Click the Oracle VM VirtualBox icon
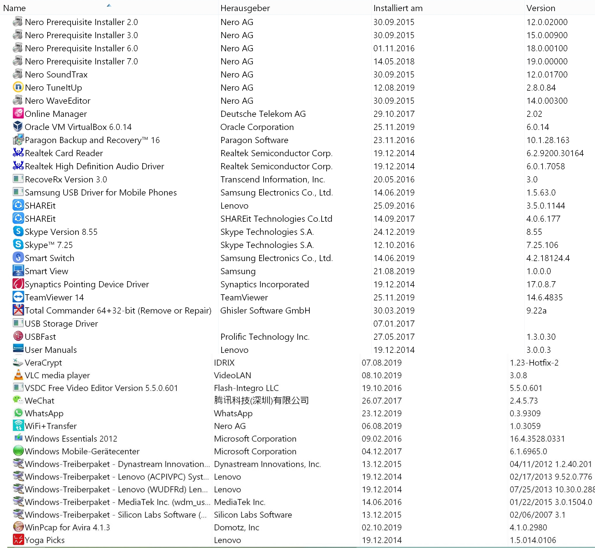Viewport: 595px width, 551px height. click(x=18, y=127)
